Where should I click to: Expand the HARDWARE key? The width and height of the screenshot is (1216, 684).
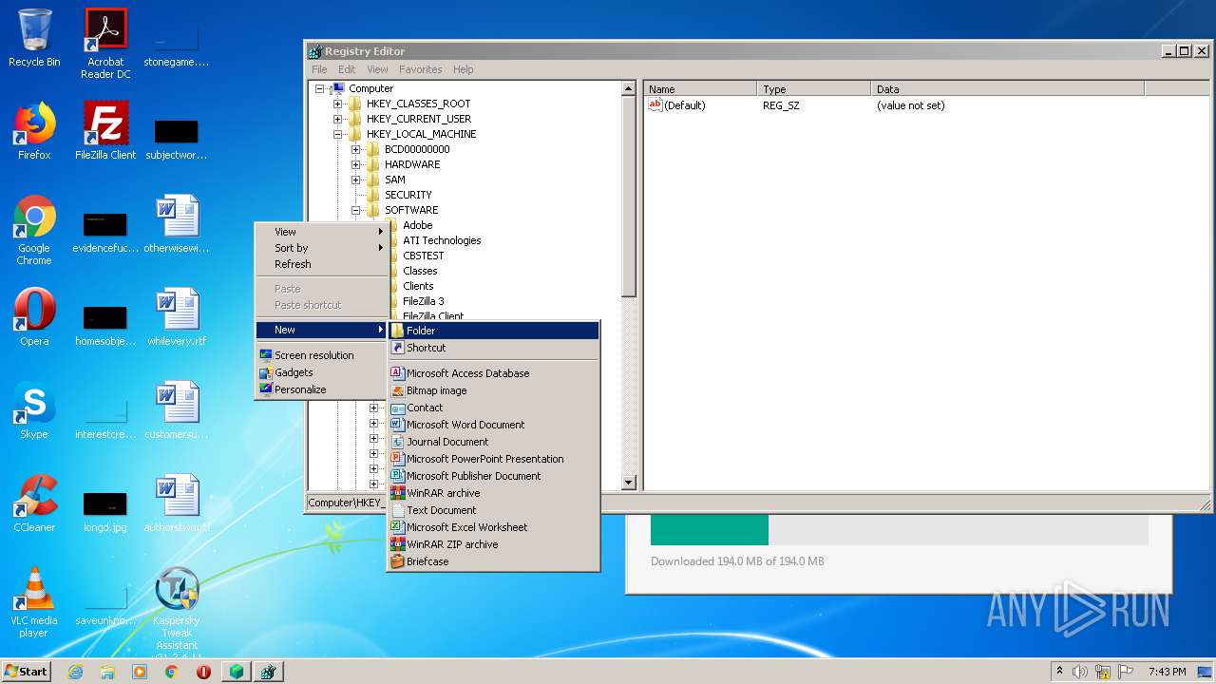coord(355,164)
